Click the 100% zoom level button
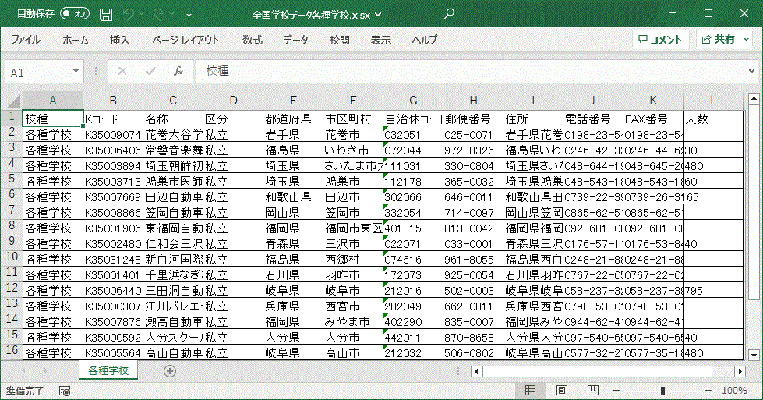Viewport: 763px width, 400px height. pyautogui.click(x=734, y=390)
